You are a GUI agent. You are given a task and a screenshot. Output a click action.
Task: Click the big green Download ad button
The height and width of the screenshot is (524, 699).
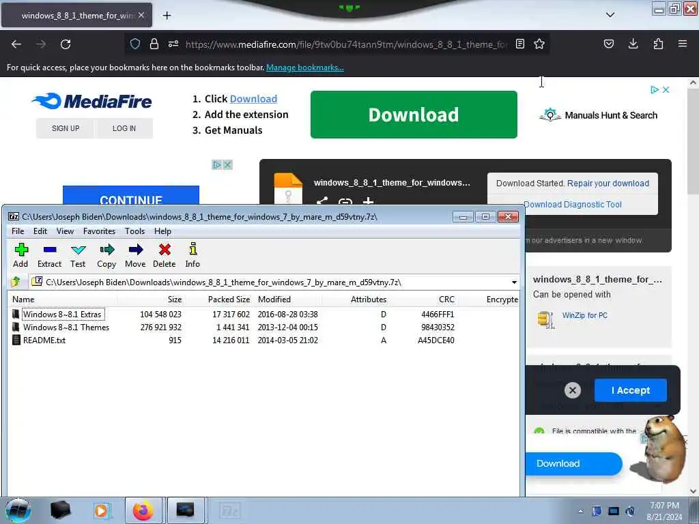pyautogui.click(x=414, y=115)
